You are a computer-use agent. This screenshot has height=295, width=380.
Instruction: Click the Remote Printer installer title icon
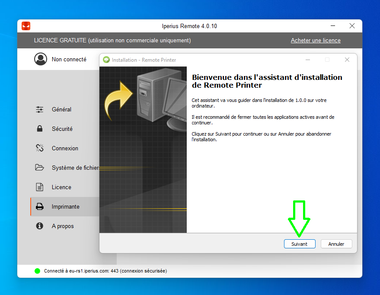coord(106,60)
